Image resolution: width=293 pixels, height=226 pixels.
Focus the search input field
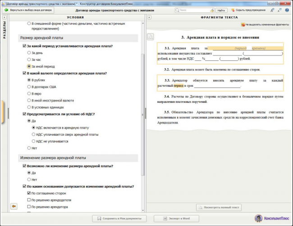(194, 10)
